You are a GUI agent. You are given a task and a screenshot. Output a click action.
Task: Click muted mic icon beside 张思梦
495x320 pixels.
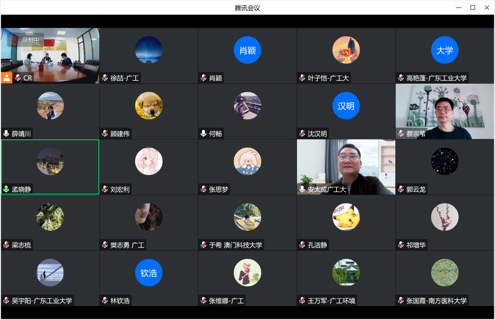(203, 189)
